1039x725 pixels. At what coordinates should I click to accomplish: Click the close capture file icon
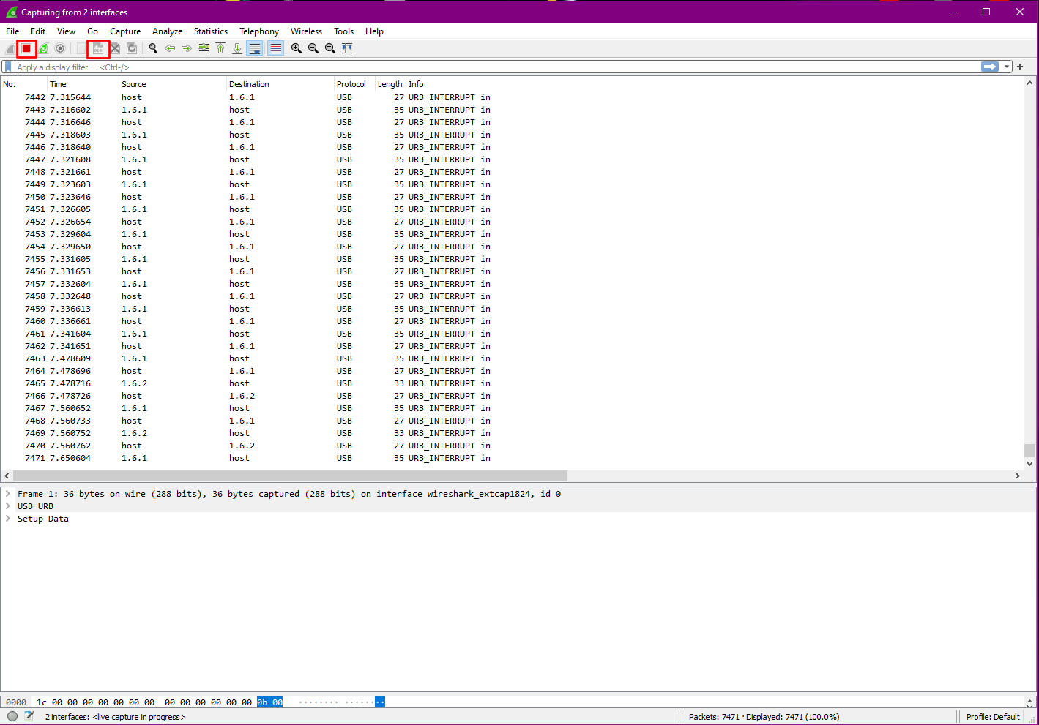tap(115, 48)
